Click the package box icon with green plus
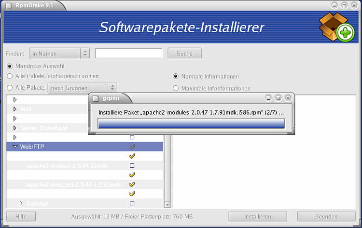Screen dimensions: 362x228 point(337,27)
